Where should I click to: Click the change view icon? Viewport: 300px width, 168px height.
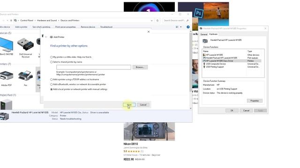(177, 27)
